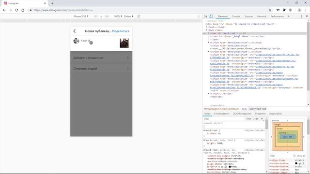Expand the section element node
This screenshot has height=174, width=310.
pos(211,36)
